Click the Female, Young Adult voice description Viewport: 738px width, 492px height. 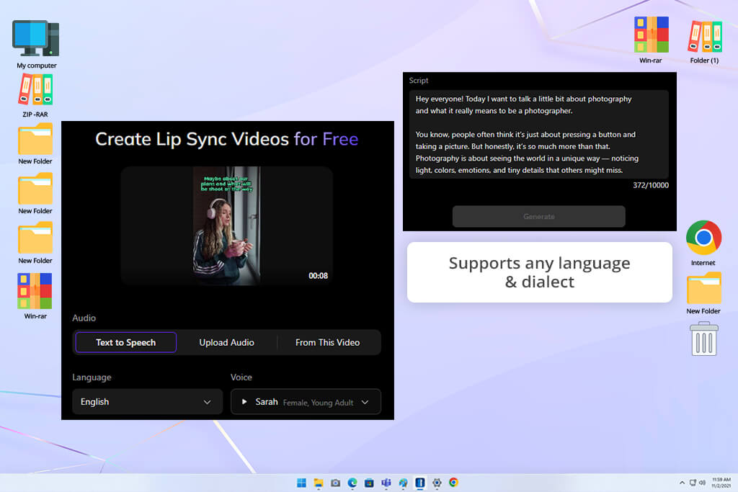click(318, 403)
